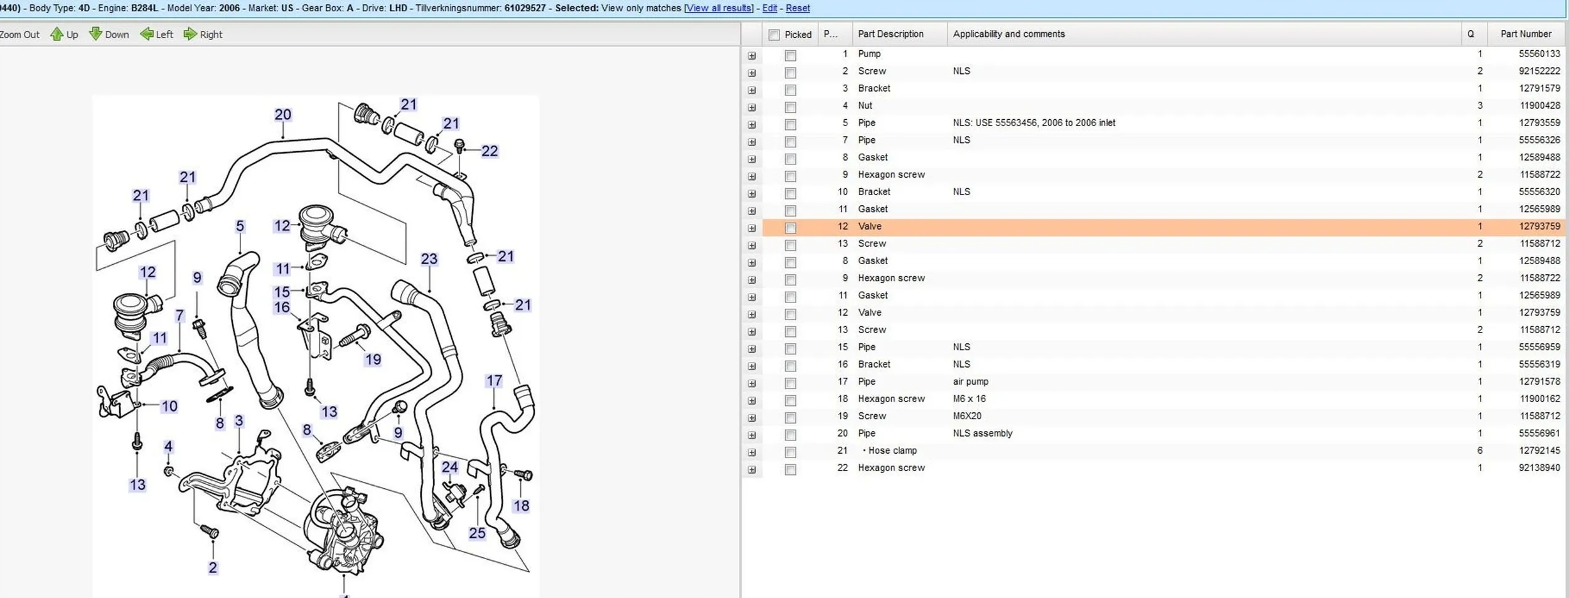Image resolution: width=1569 pixels, height=598 pixels.
Task: Select the Bracket row with part 12791579
Action: pyautogui.click(x=874, y=88)
